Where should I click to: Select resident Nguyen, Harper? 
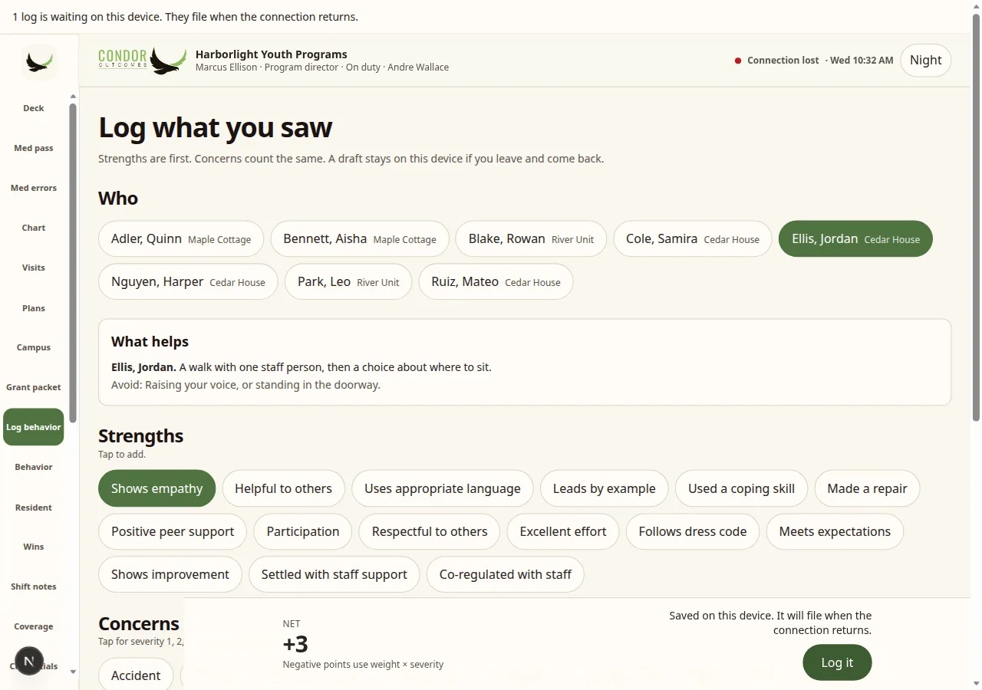(x=188, y=282)
